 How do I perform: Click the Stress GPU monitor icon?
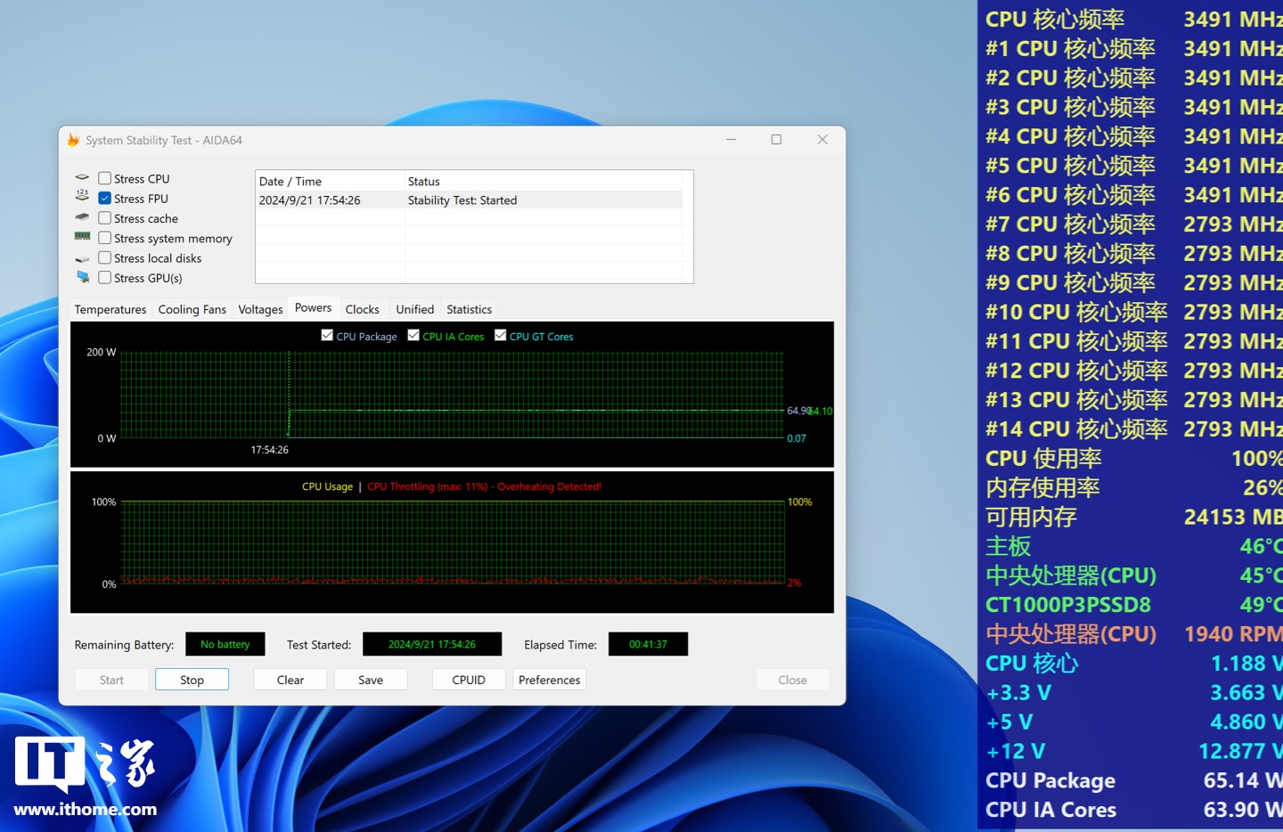pos(82,278)
